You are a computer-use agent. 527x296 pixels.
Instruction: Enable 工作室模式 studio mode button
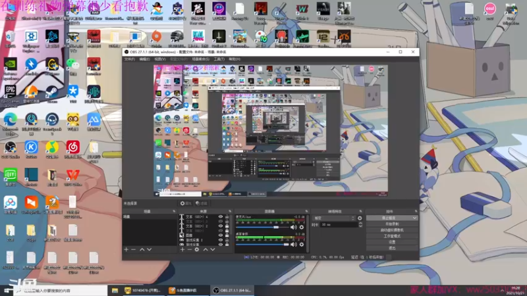(x=392, y=236)
